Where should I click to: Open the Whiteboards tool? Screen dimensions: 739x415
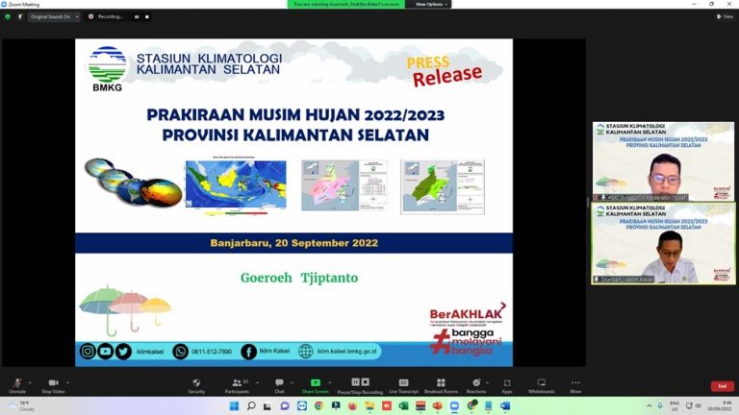[541, 383]
